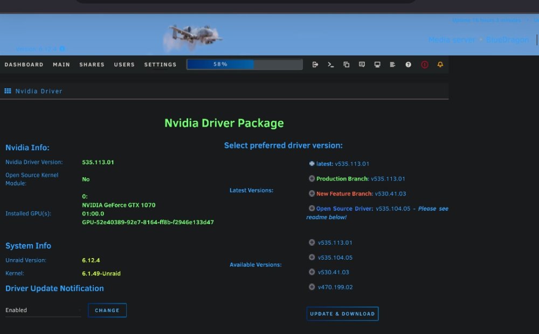Choose available version v535.113.01 radio

coord(312,242)
